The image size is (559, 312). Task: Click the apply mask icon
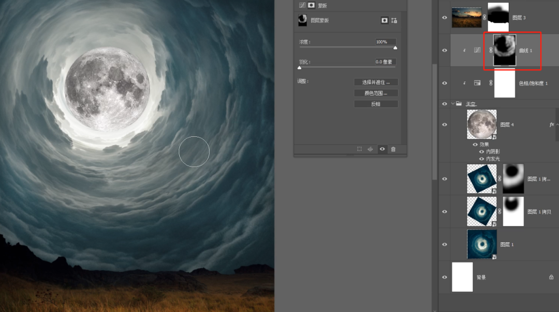(371, 149)
